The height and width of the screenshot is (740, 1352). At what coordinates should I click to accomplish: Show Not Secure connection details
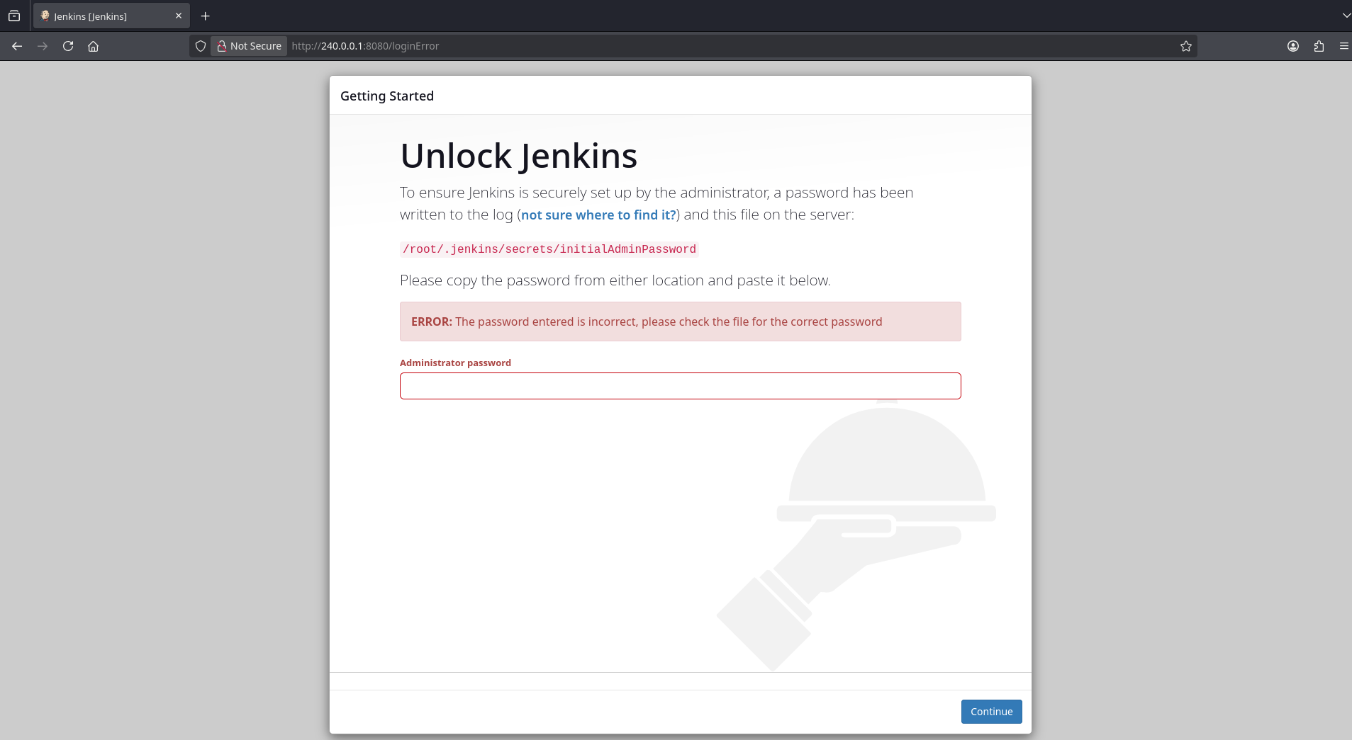[x=249, y=46]
